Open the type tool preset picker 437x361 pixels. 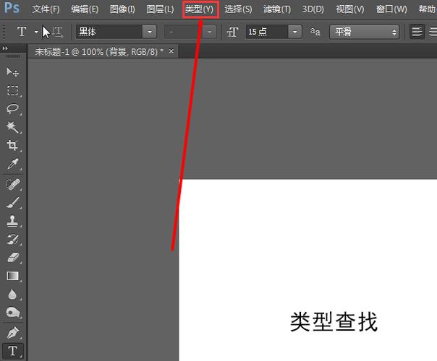coord(36,32)
